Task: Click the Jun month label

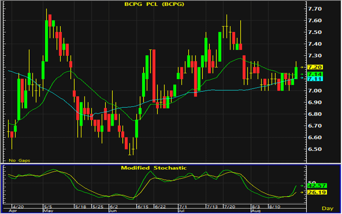Action: pos(113,211)
